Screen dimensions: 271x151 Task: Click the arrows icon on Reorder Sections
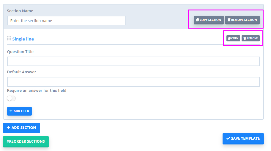coord(8,141)
